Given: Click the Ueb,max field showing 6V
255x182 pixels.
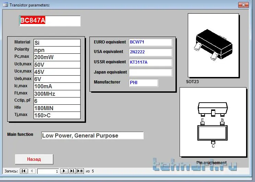Looking at the screenshot, I should click(x=57, y=79).
